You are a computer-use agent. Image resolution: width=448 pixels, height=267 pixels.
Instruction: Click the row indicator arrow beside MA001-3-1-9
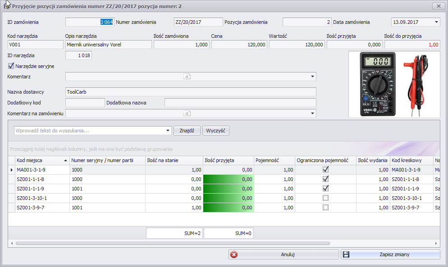(12, 170)
